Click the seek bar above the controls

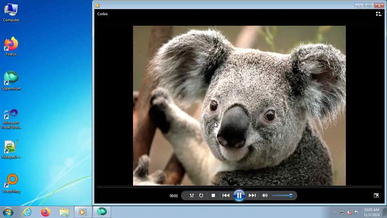(x=239, y=187)
